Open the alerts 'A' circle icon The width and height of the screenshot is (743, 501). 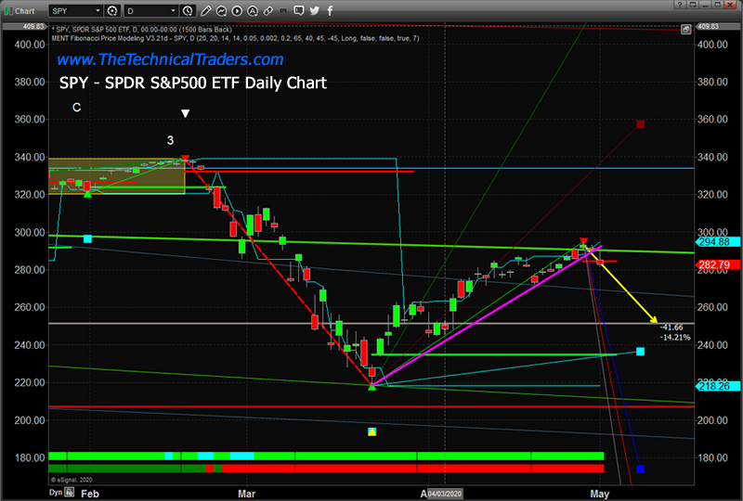253,10
